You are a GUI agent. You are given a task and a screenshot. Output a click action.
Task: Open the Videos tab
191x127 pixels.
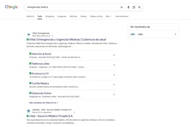pyautogui.click(x=83, y=16)
